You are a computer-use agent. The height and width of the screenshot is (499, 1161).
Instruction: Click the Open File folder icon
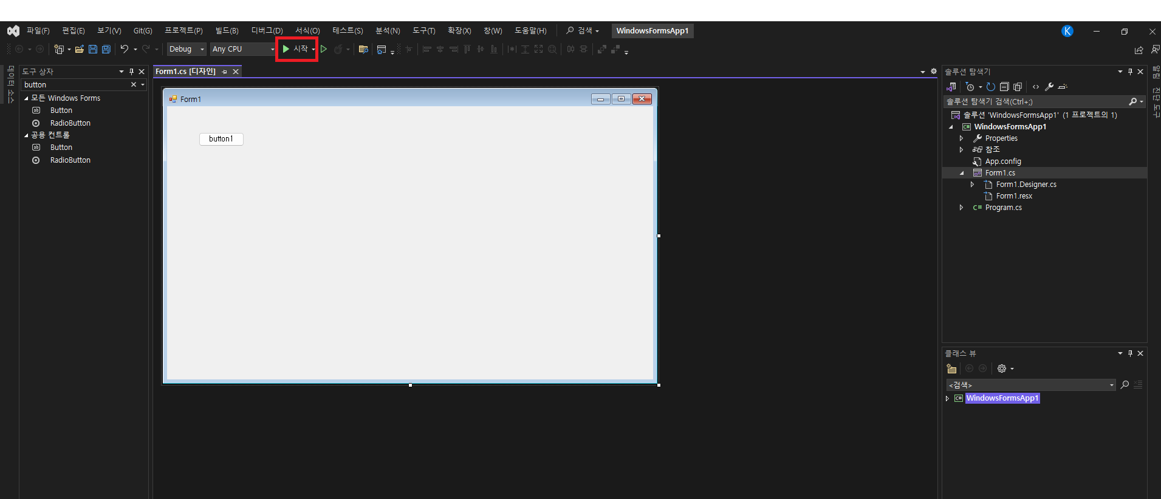(79, 49)
